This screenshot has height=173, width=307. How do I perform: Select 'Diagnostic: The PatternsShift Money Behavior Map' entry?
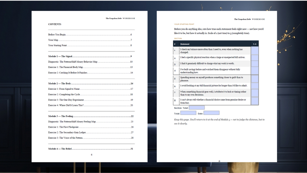pos(90,62)
